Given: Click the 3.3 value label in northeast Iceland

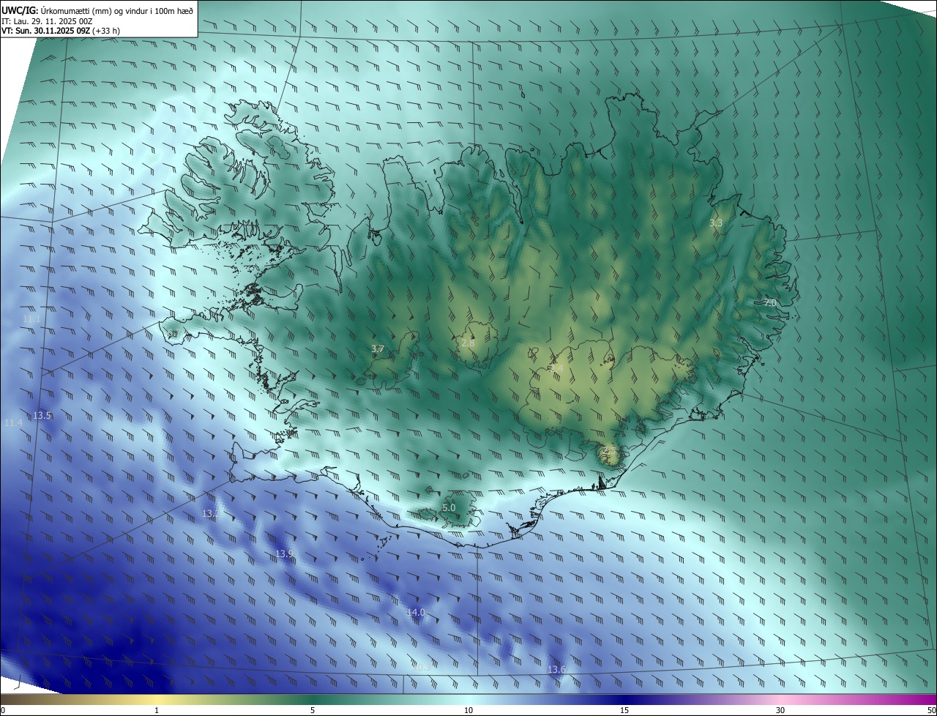Looking at the screenshot, I should coord(717,223).
